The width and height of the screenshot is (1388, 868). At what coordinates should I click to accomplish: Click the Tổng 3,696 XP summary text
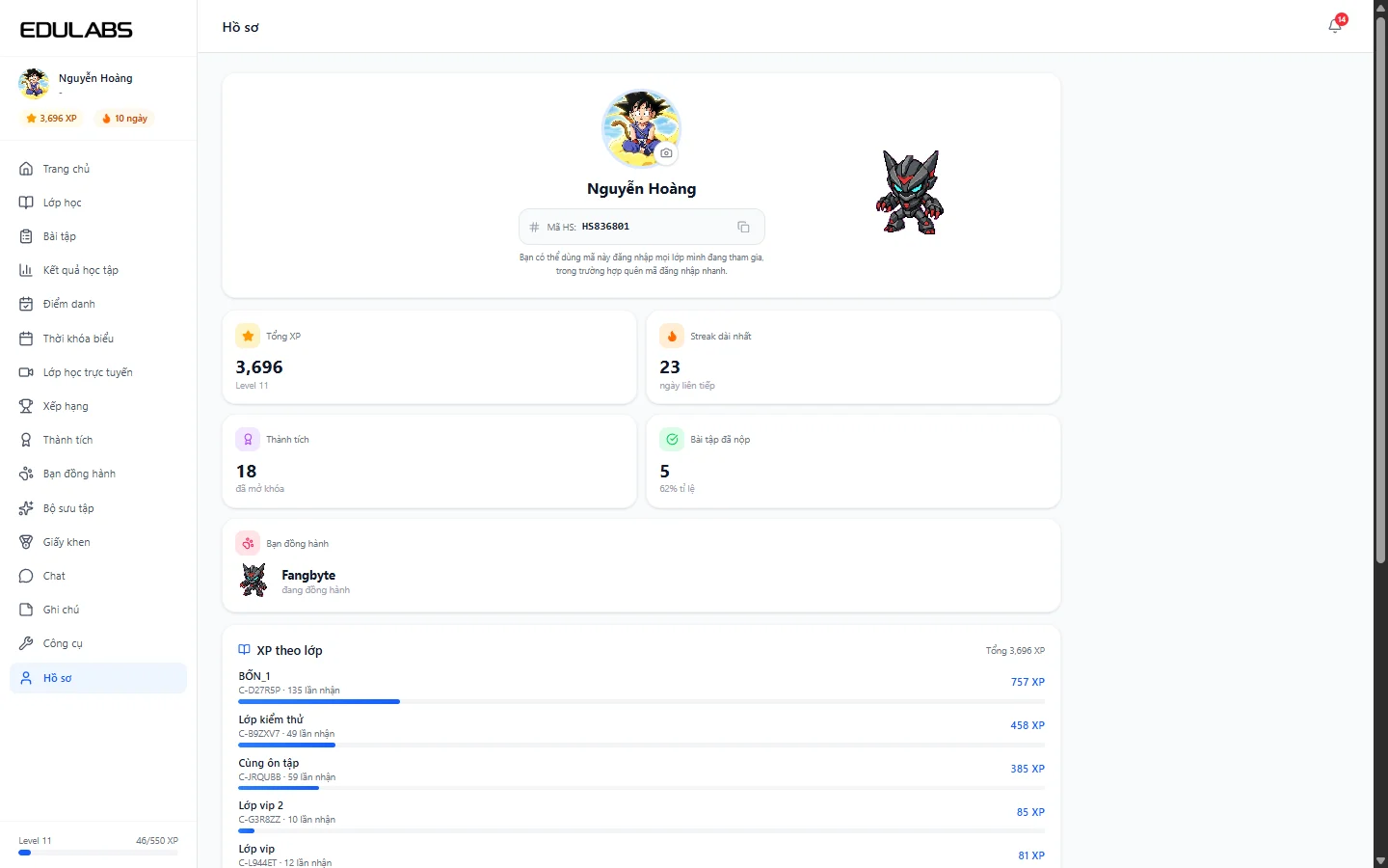[x=1015, y=651]
